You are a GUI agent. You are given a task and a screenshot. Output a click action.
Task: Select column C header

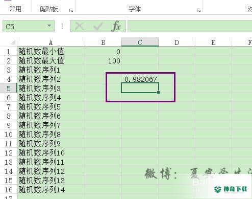[140, 42]
